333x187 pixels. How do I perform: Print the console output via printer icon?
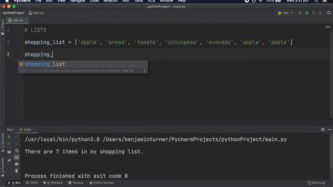point(17,164)
